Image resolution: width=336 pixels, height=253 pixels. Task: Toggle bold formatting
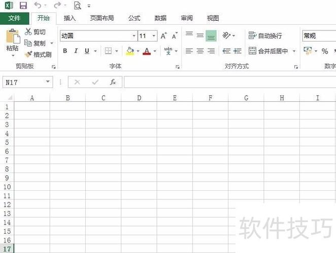pyautogui.click(x=65, y=51)
